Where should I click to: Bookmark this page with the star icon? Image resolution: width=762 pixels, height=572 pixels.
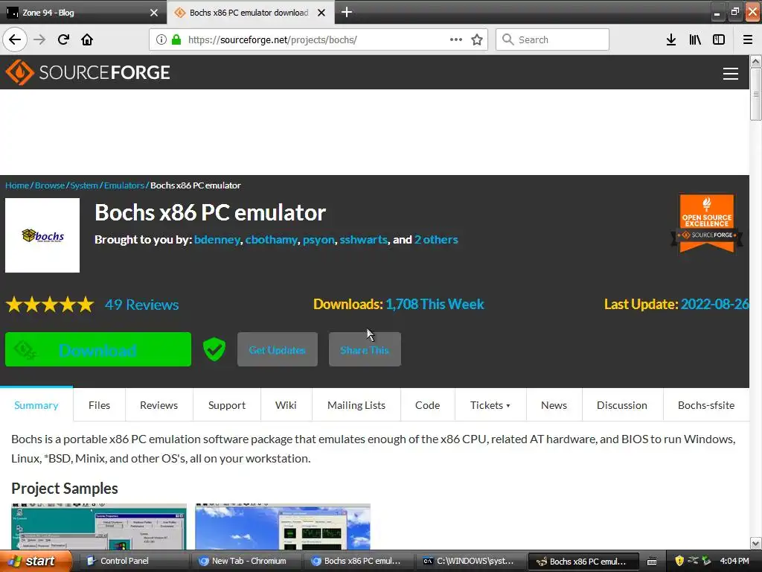coord(477,39)
